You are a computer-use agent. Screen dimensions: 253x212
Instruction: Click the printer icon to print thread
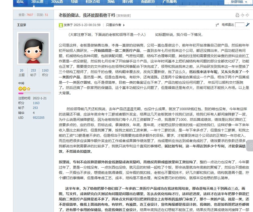pos(237,15)
